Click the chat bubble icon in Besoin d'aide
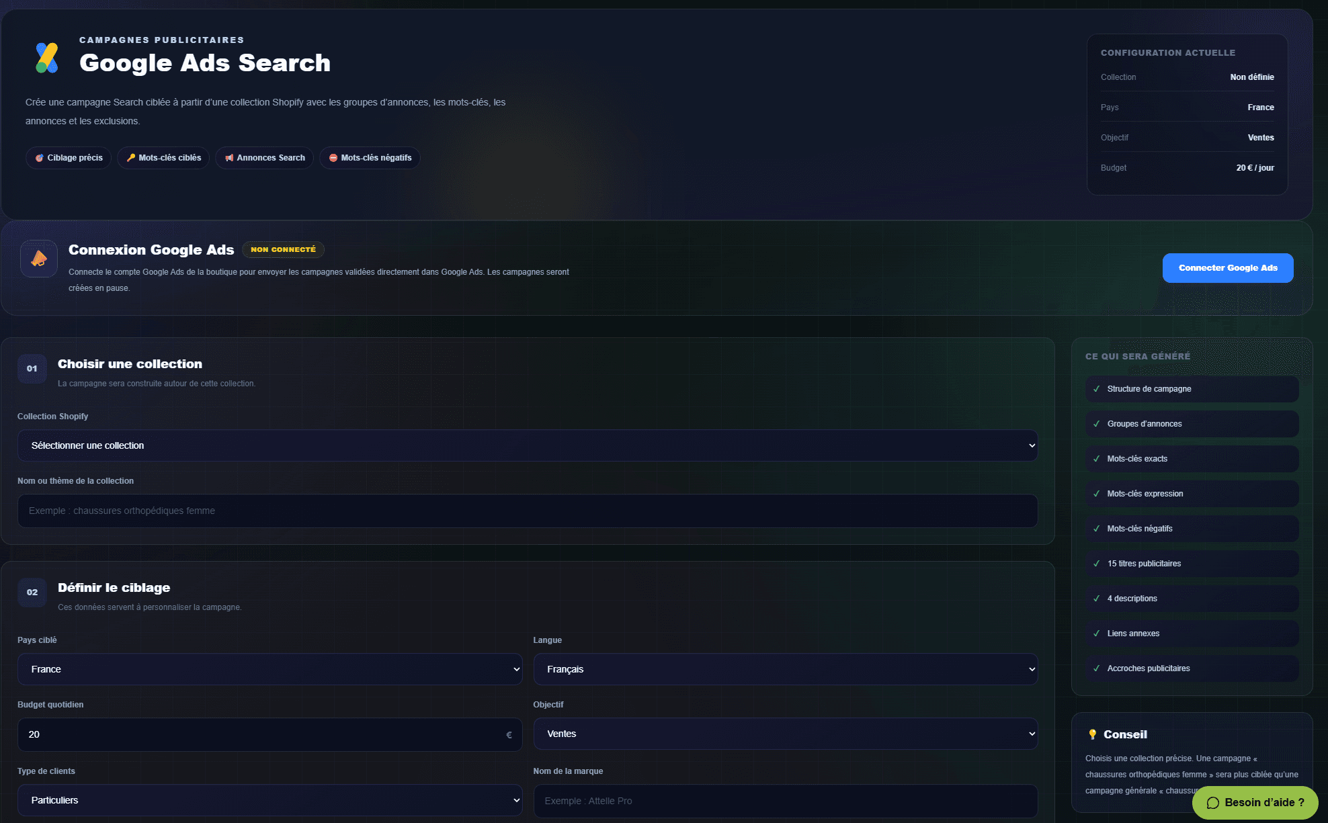This screenshot has width=1328, height=823. click(1213, 803)
